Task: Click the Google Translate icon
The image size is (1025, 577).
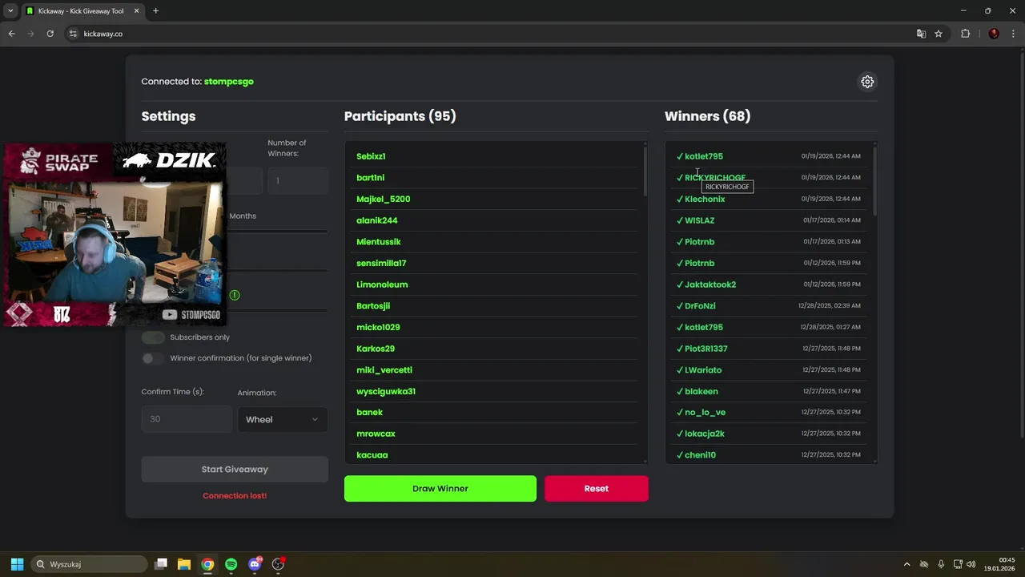Action: pyautogui.click(x=921, y=34)
